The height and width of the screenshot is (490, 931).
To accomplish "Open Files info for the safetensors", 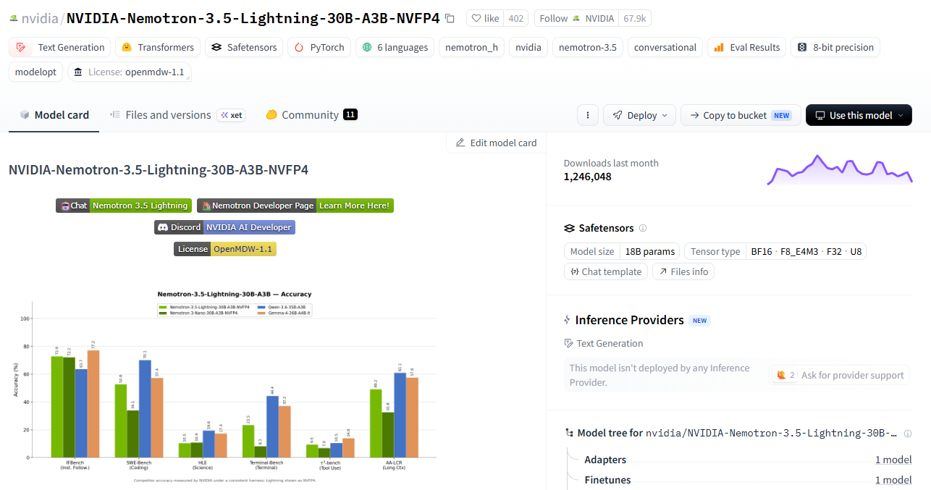I will pyautogui.click(x=683, y=271).
